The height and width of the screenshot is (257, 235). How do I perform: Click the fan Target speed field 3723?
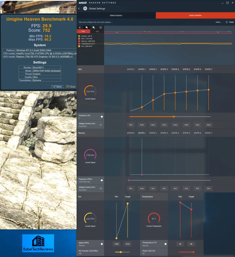point(127,244)
